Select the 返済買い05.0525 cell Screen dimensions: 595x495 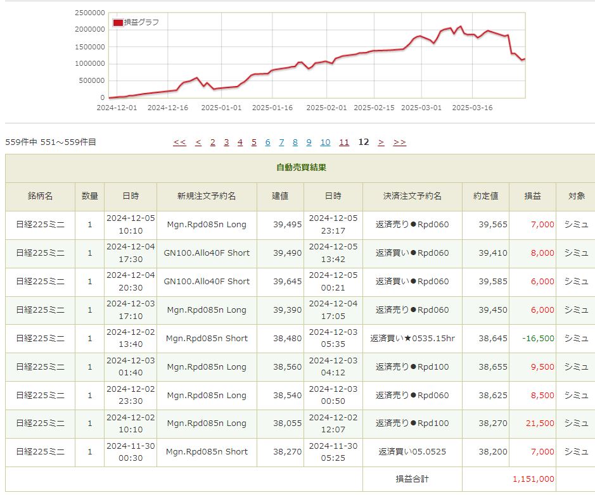413,452
